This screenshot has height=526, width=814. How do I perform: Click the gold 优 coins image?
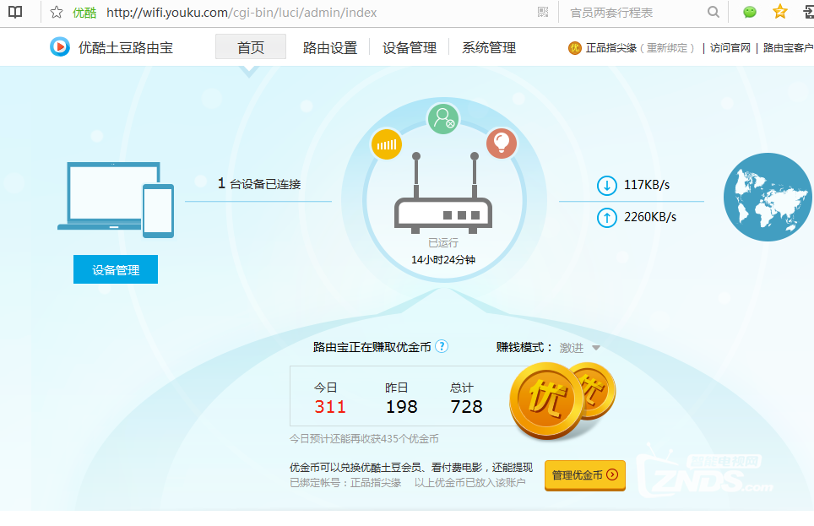click(562, 400)
